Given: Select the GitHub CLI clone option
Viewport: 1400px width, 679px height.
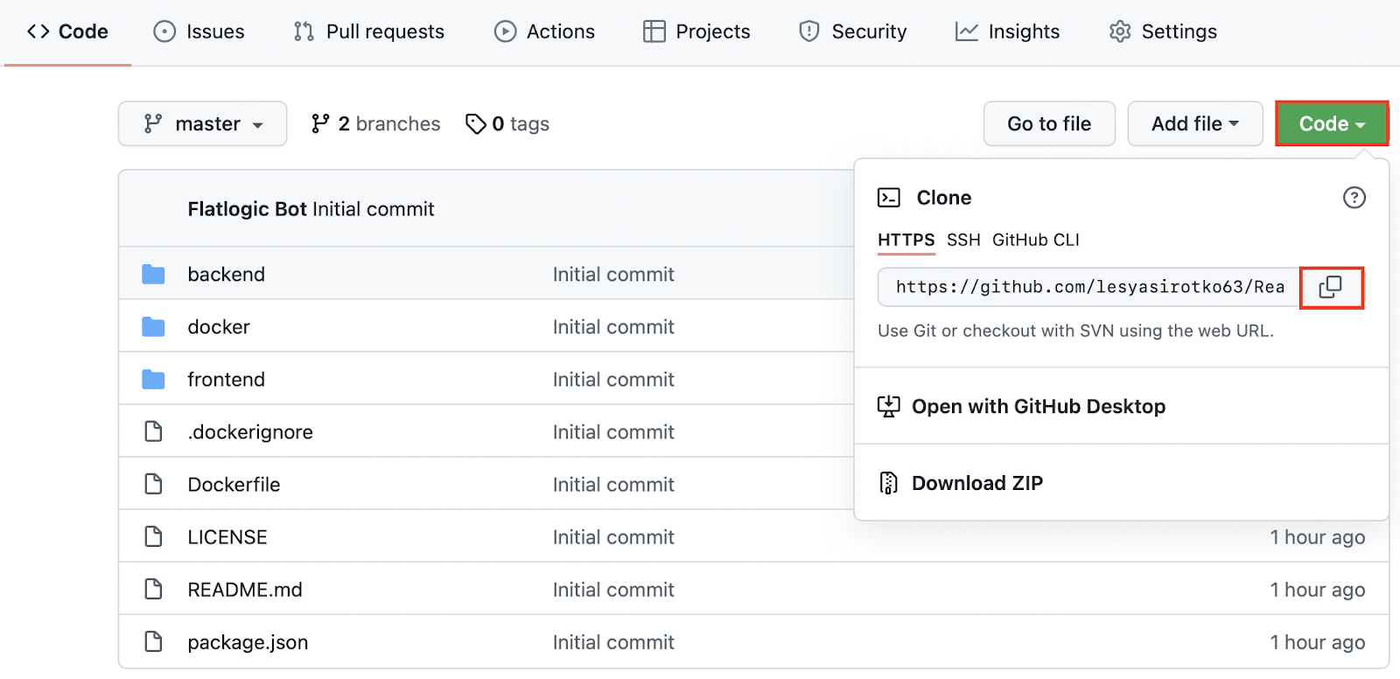Looking at the screenshot, I should pyautogui.click(x=1036, y=240).
